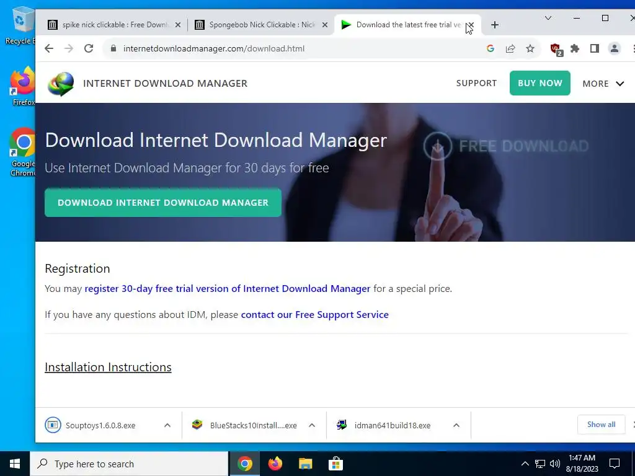635x476 pixels.
Task: Click the taskbar search box
Action: click(x=129, y=464)
